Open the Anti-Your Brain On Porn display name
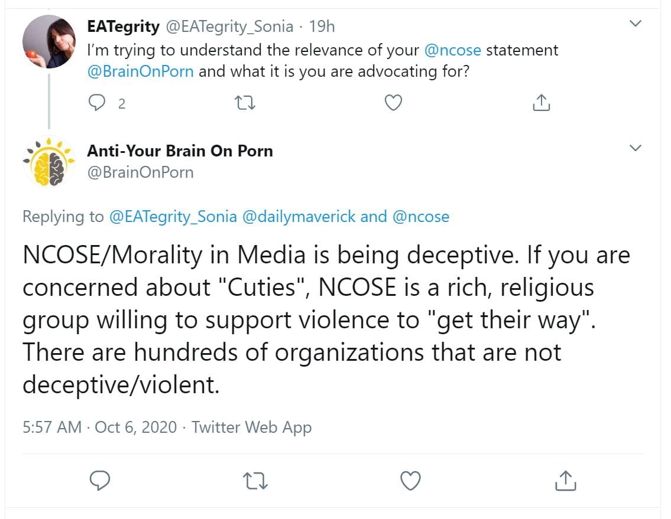671x519 pixels. pos(180,151)
